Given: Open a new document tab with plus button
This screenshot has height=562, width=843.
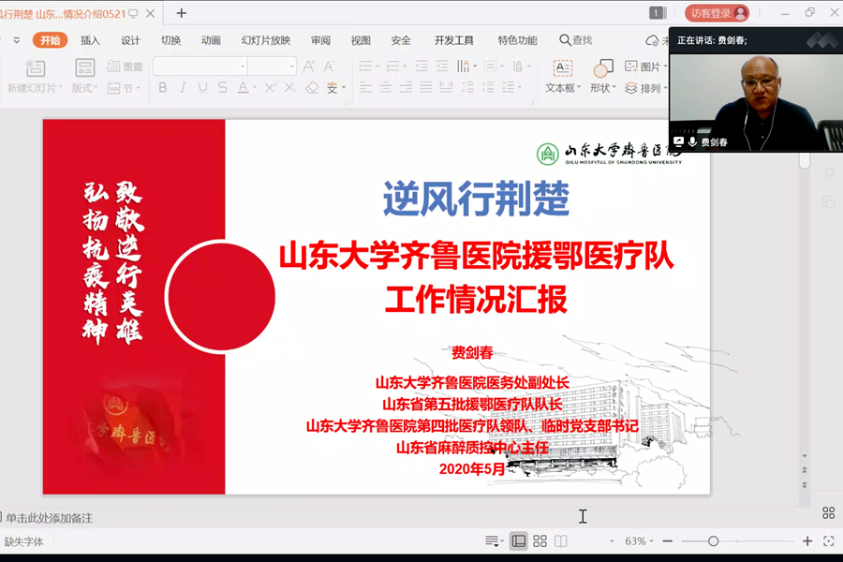Looking at the screenshot, I should pos(182,13).
